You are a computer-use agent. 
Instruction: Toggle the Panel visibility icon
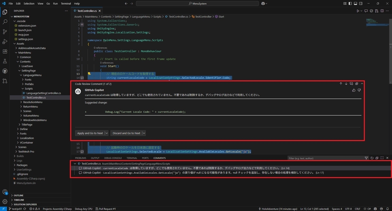pos(355,3)
